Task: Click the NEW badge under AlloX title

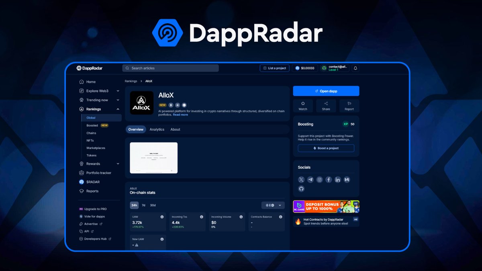Action: pos(163,105)
